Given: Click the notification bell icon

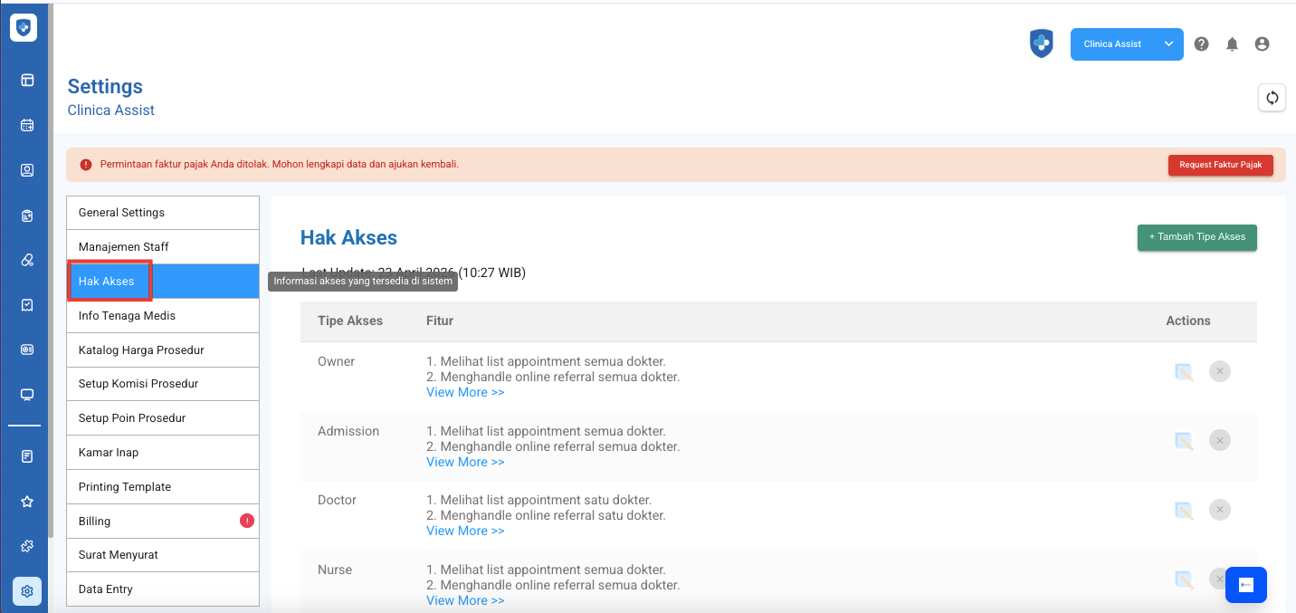Looking at the screenshot, I should 1232,44.
